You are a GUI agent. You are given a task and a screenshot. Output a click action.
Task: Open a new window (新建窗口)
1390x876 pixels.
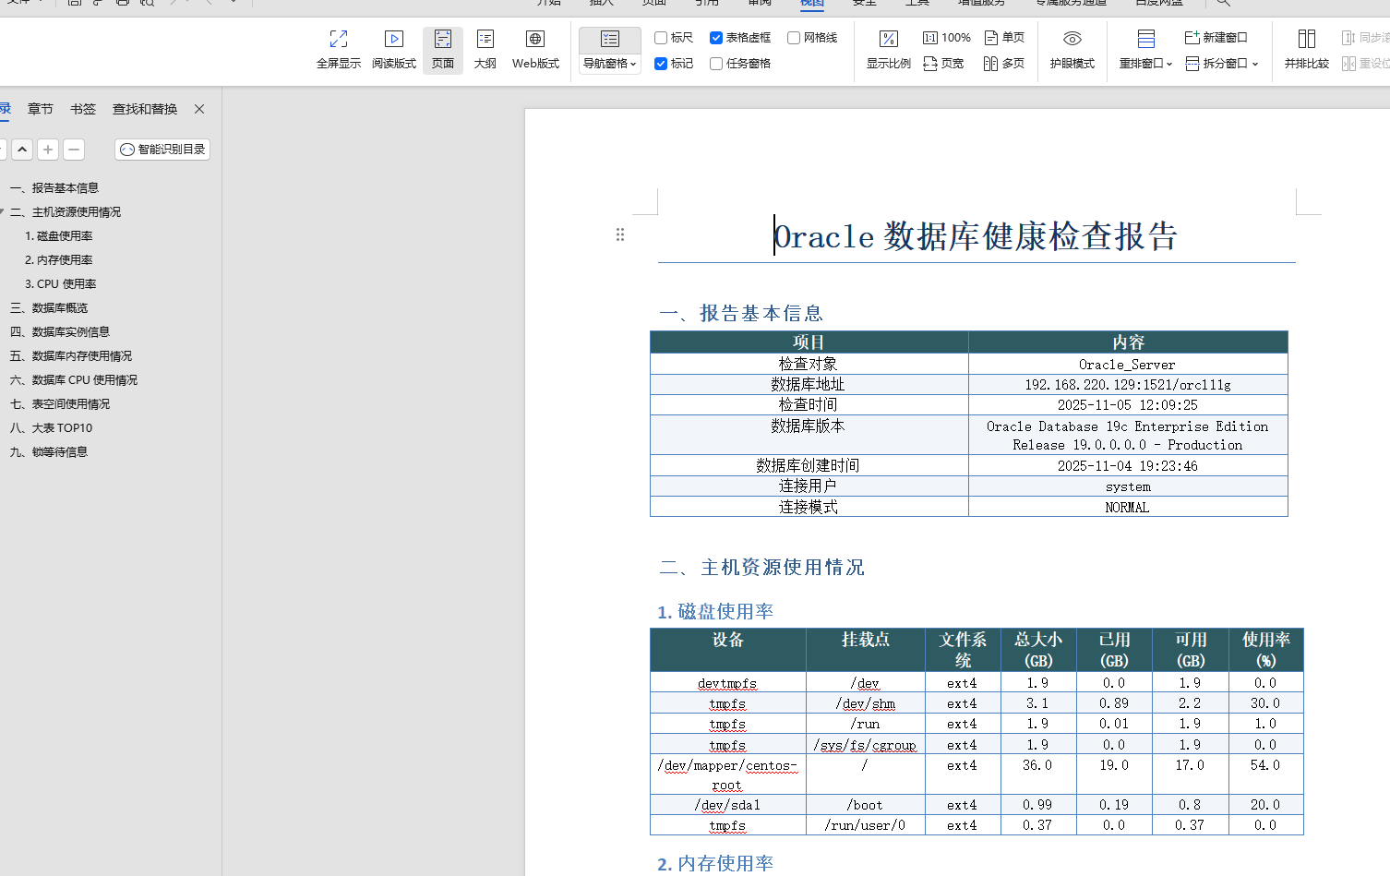(1216, 38)
